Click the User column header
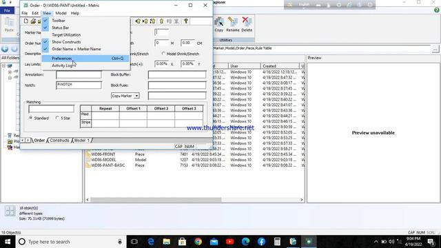The height and width of the screenshot is (248, 441). click(x=244, y=66)
